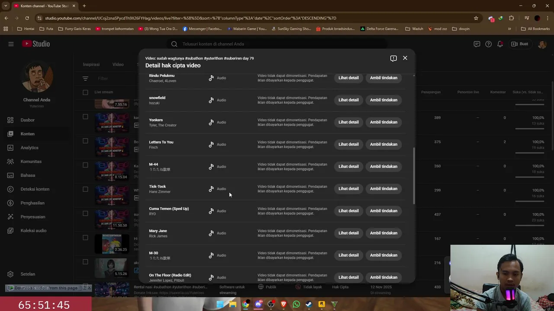Screen dimensions: 554x311
Task: Open Ambil tindakan for snowfield
Action: [383, 100]
